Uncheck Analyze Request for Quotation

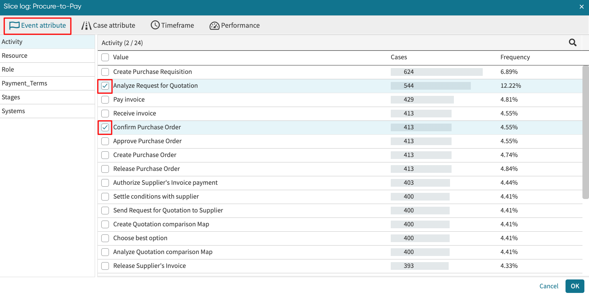point(105,86)
